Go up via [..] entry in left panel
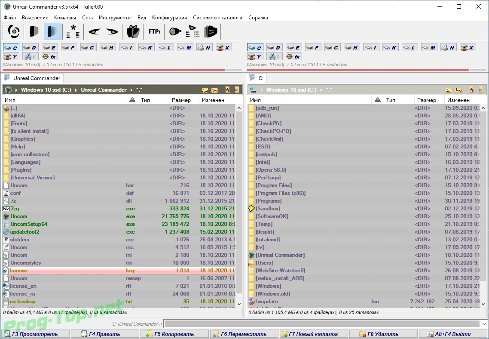 coord(119,108)
